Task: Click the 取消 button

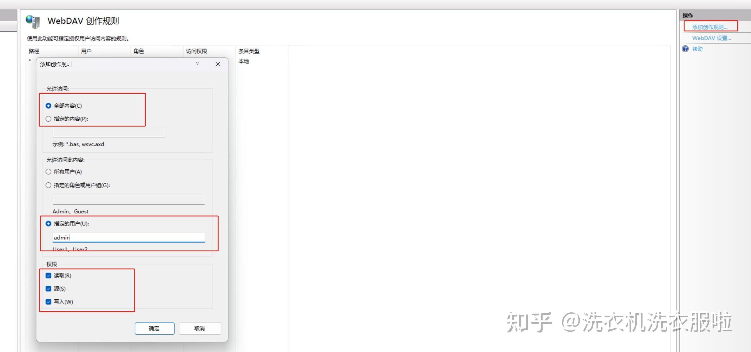Action: tap(200, 328)
